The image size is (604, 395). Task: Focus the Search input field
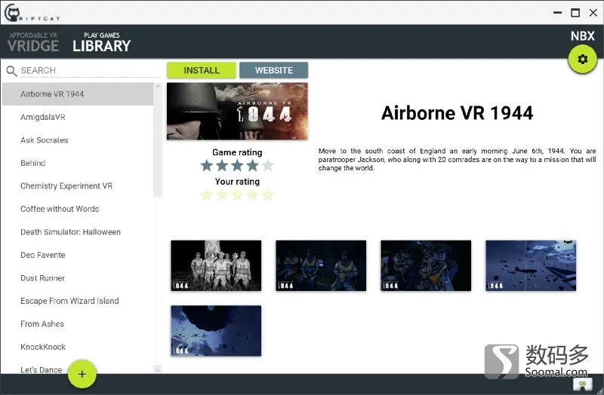coord(90,70)
